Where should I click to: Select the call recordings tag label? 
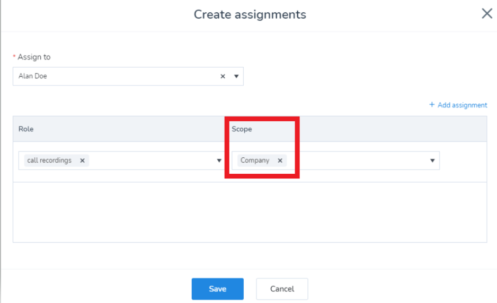click(49, 161)
